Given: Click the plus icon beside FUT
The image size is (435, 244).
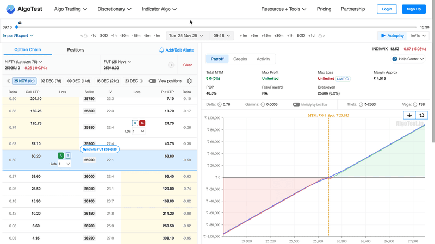Looking at the screenshot, I should (171, 65).
